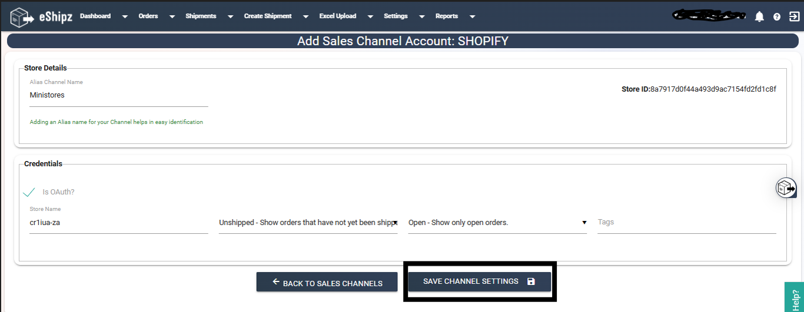Expand the Create Shipment dropdown arrow
Viewport: 804px width, 312px height.
(x=305, y=17)
